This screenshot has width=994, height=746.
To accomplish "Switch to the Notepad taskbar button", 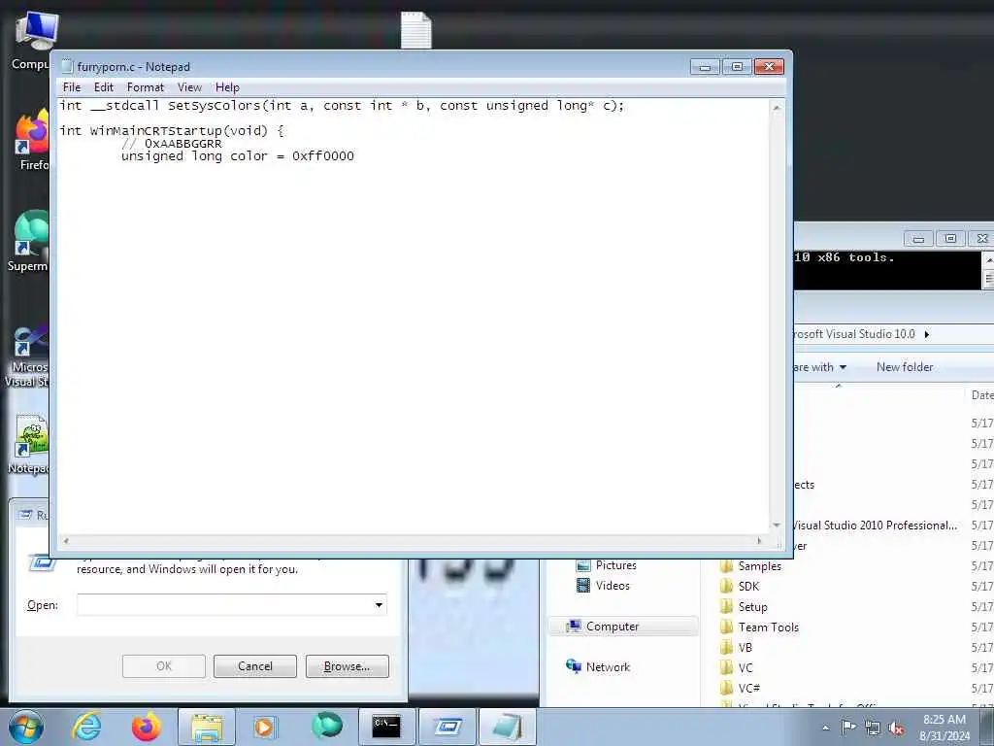I will coord(507,727).
